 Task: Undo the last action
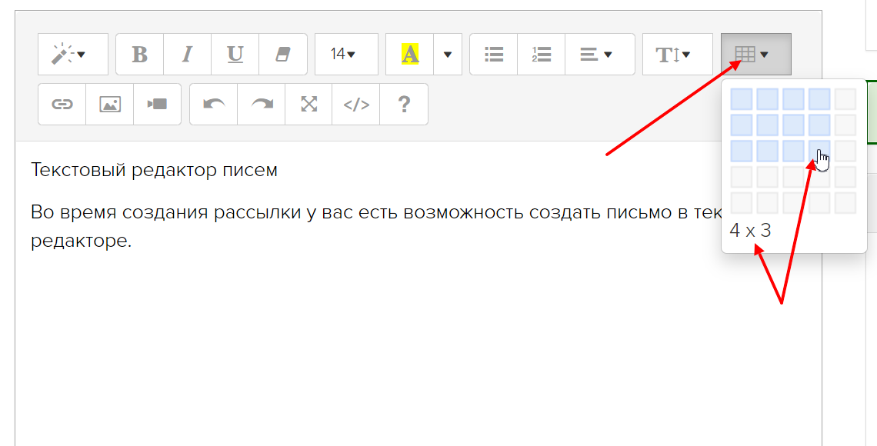pyautogui.click(x=213, y=105)
